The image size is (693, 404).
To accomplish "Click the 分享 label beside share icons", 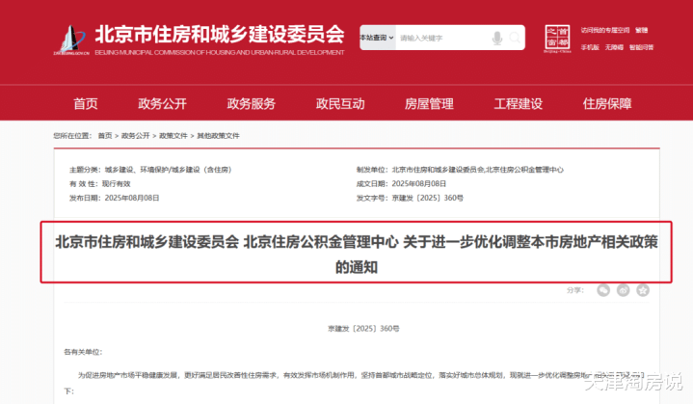I will tap(575, 290).
